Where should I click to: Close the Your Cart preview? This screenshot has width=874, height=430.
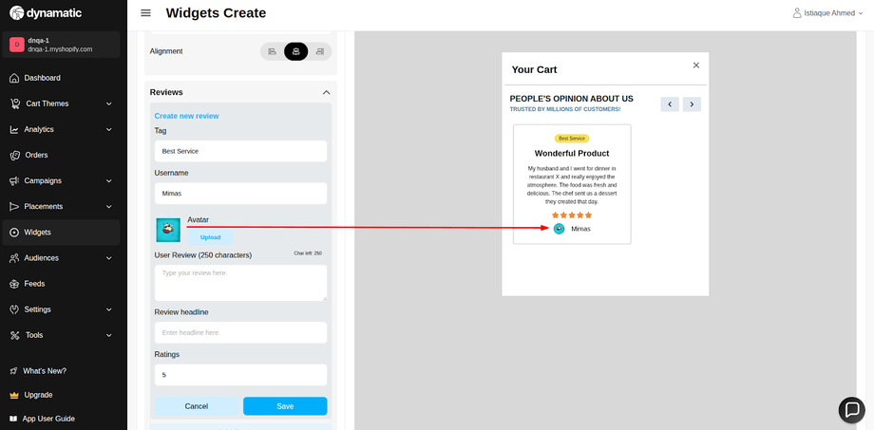(696, 65)
